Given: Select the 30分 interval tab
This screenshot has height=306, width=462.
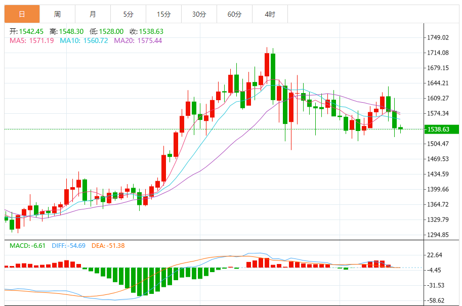Looking at the screenshot, I should (199, 14).
